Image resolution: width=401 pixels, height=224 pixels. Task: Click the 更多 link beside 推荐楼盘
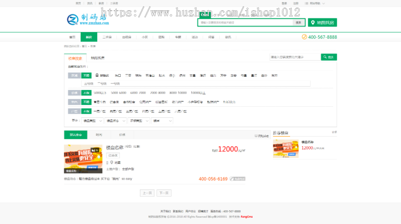334,132
